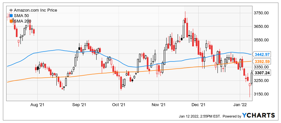Click the Jan '22 date label
The width and height of the screenshot is (281, 123).
pos(240,105)
